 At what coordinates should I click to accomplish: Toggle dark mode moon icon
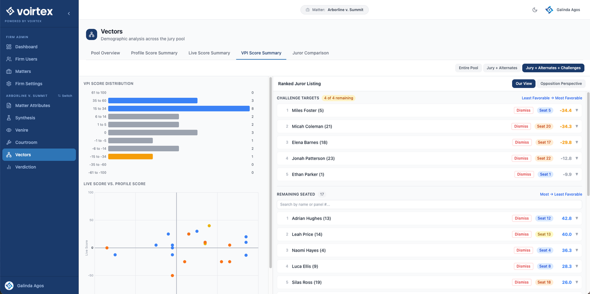click(535, 10)
